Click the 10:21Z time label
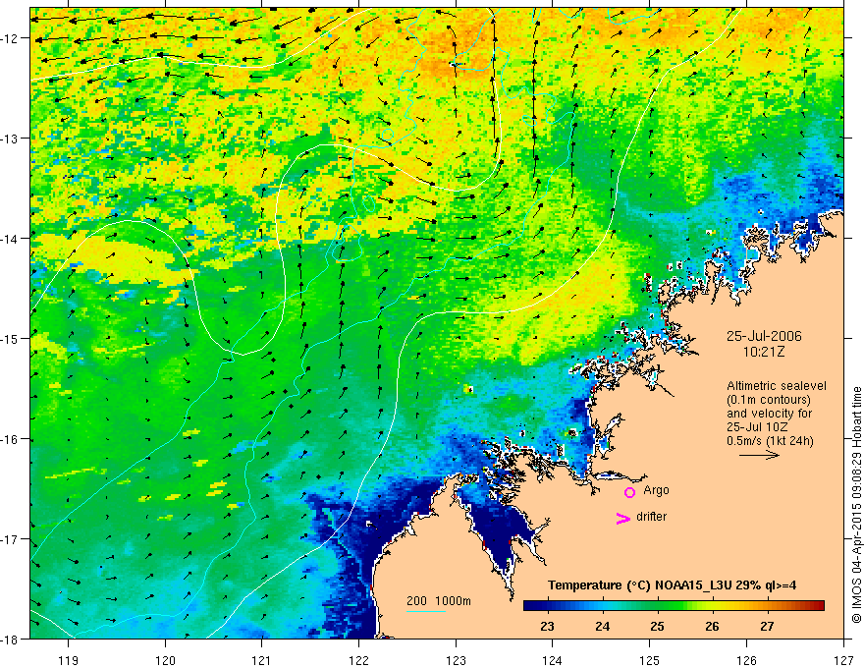 tap(763, 353)
